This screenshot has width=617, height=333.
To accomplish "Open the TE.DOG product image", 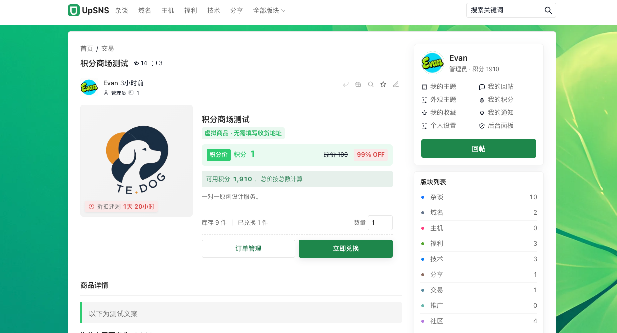I will click(x=136, y=161).
